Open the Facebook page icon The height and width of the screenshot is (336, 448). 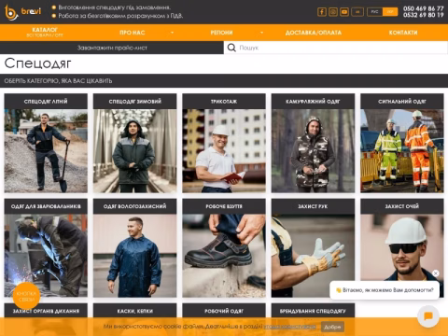tap(322, 12)
